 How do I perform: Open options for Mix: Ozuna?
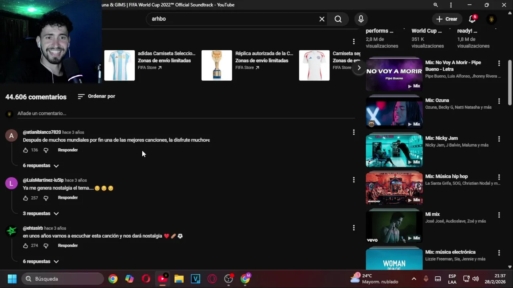499,101
